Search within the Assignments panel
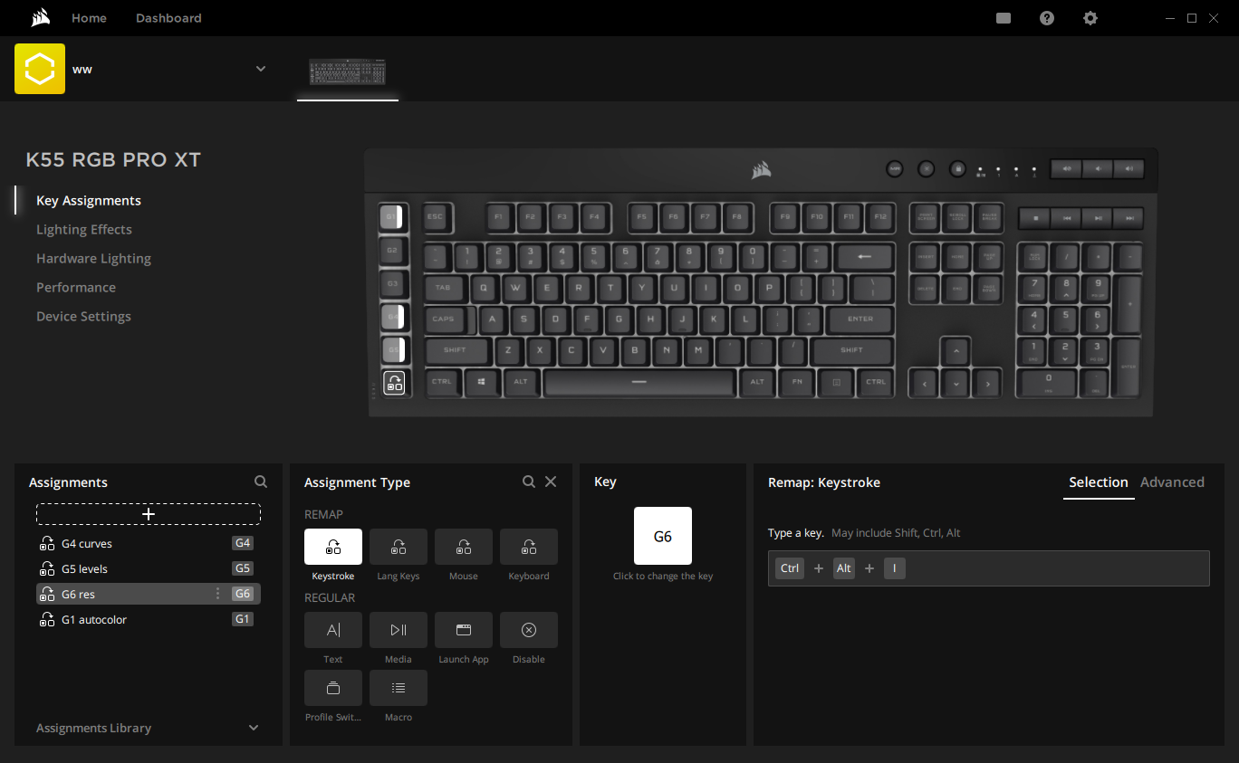Screen dimensions: 1239x763 [261, 482]
